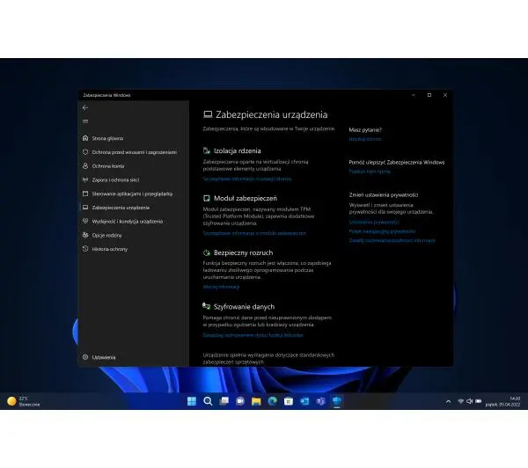Open File Explorer from taskbar
528x468 pixels.
coord(256,401)
